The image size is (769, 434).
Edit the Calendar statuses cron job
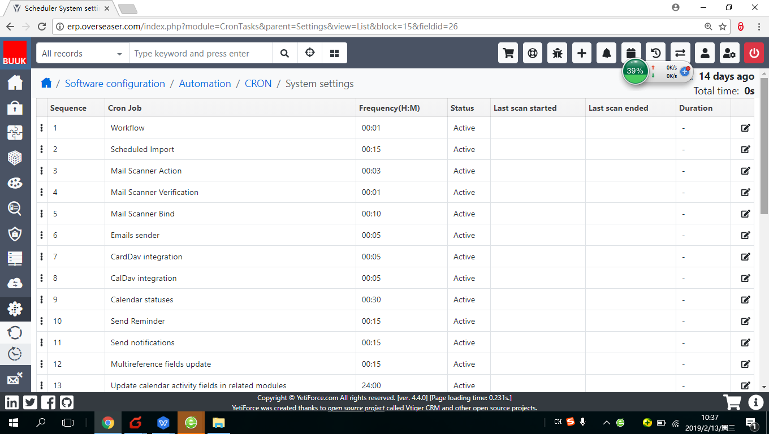click(745, 300)
